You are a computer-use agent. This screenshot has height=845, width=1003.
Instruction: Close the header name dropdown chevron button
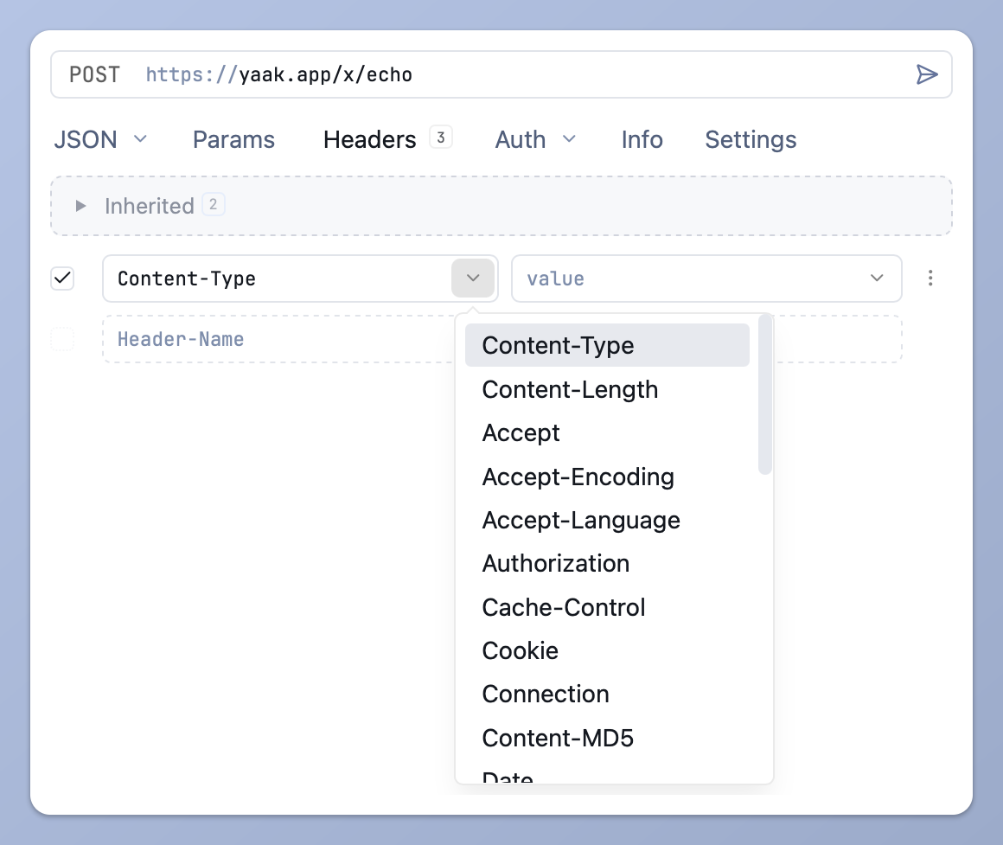(x=473, y=278)
